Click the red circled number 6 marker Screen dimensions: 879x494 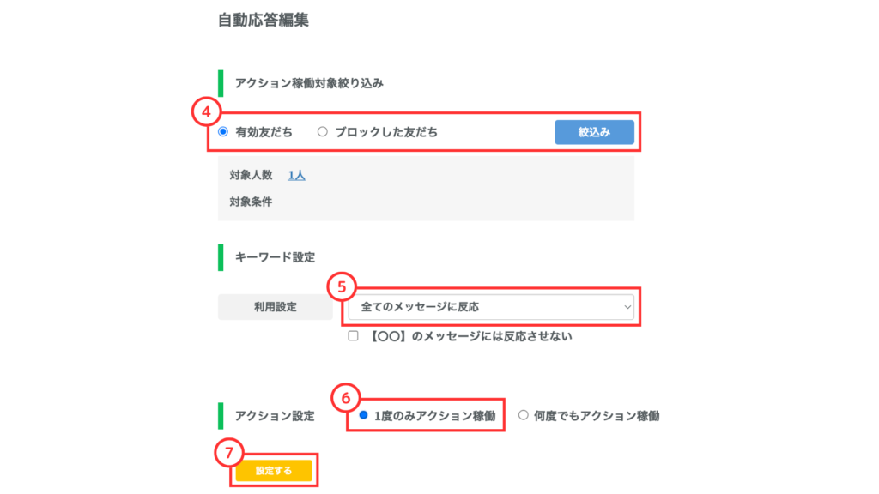click(344, 398)
